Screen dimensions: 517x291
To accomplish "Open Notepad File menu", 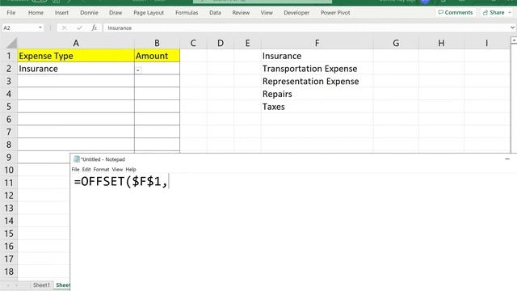I will pyautogui.click(x=75, y=169).
